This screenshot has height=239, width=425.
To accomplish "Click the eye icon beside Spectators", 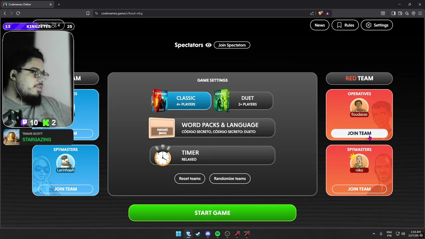I will (209, 45).
